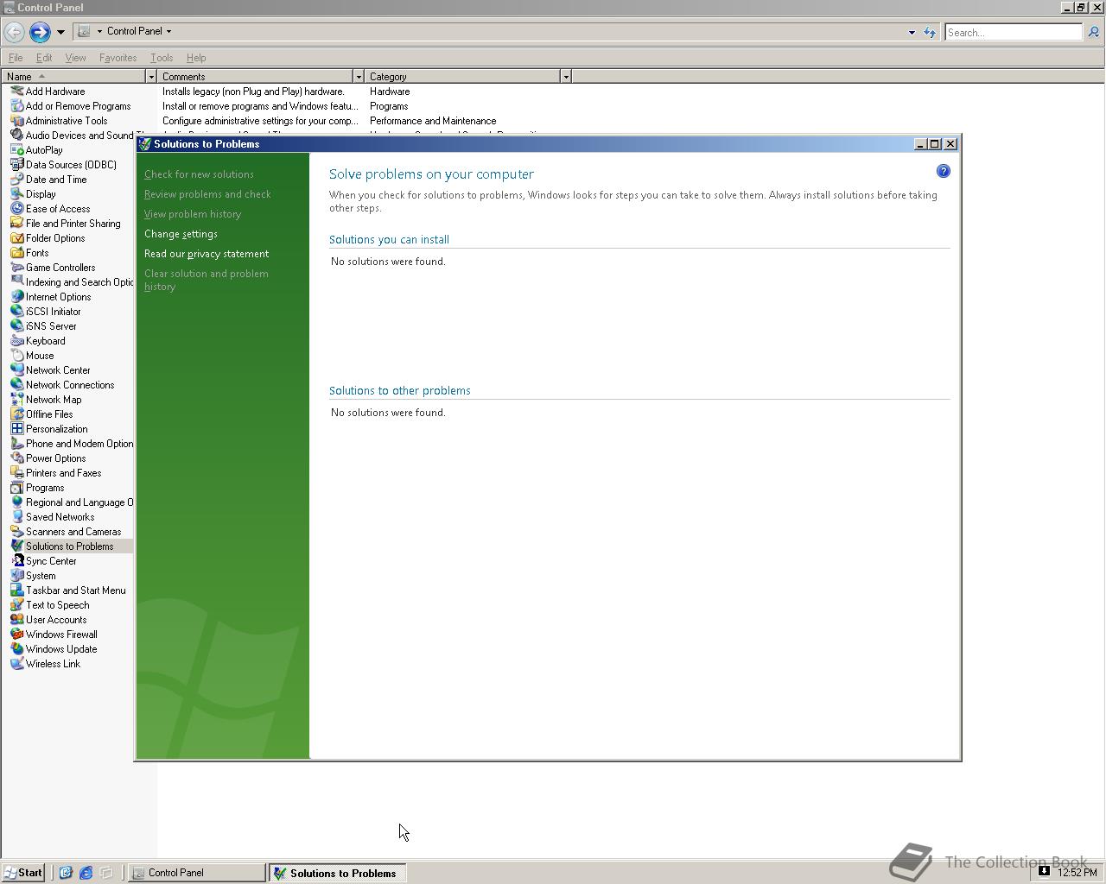
Task: Open Ease of Access icon
Action: pyautogui.click(x=17, y=209)
